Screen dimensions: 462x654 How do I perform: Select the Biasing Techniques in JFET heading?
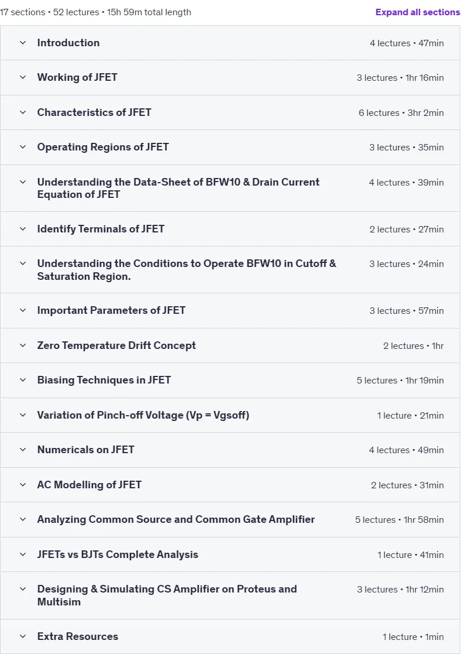click(104, 380)
